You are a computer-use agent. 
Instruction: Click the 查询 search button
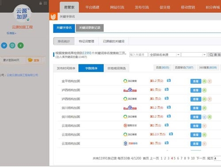[x=215, y=55]
